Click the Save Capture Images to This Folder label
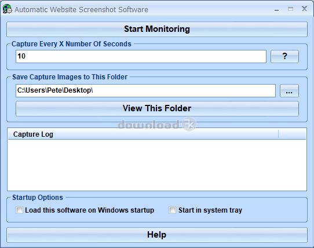314x248 pixels. [70, 77]
